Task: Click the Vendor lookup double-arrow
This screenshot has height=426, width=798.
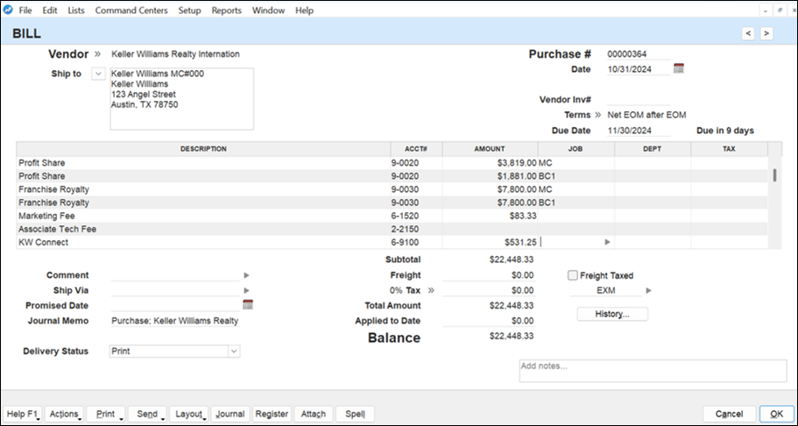Action: click(98, 54)
